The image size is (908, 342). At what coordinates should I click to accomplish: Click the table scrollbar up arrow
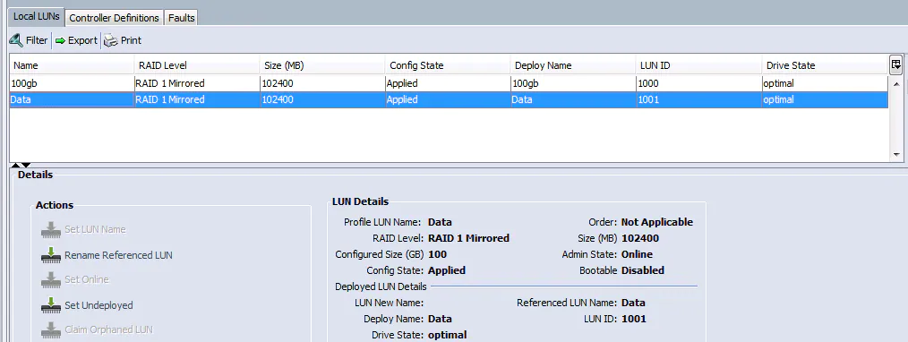(896, 83)
